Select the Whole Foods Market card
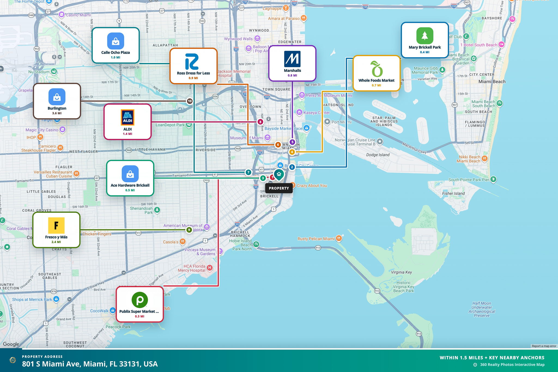The height and width of the screenshot is (372, 558). (377, 73)
